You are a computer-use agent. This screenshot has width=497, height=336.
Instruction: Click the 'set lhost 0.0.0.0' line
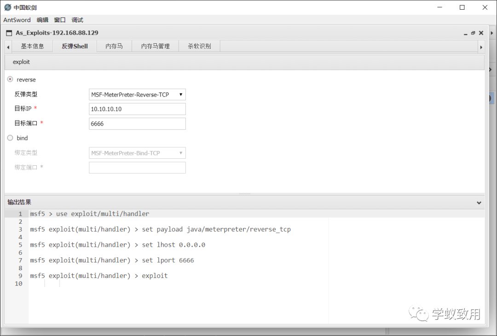pos(118,245)
